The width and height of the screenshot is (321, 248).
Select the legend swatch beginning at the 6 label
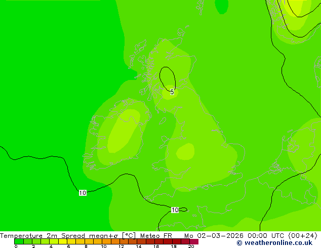click(x=71, y=241)
